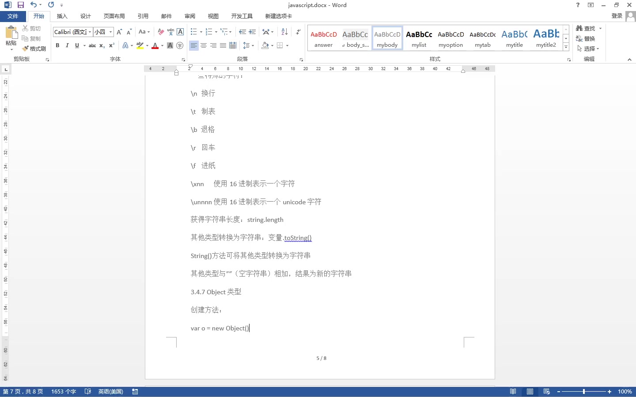
Task: Show or hide paragraph marks
Action: pyautogui.click(x=298, y=32)
